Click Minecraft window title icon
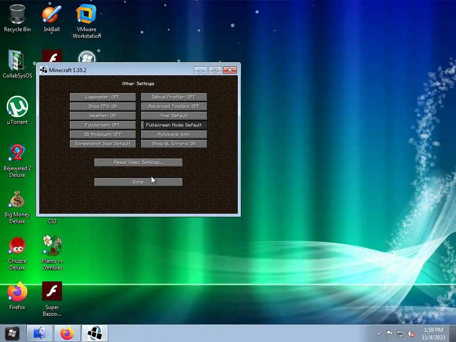Viewport: 456px width, 342px height. [x=44, y=70]
